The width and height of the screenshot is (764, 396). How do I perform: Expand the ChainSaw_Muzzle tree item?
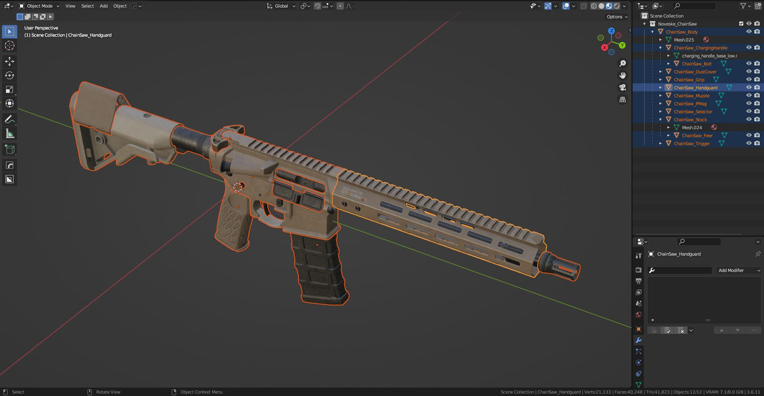(x=660, y=96)
